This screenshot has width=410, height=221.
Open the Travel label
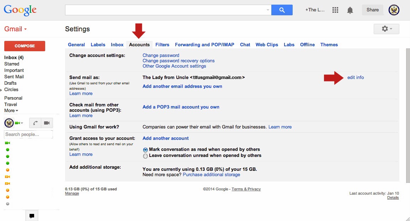10,105
